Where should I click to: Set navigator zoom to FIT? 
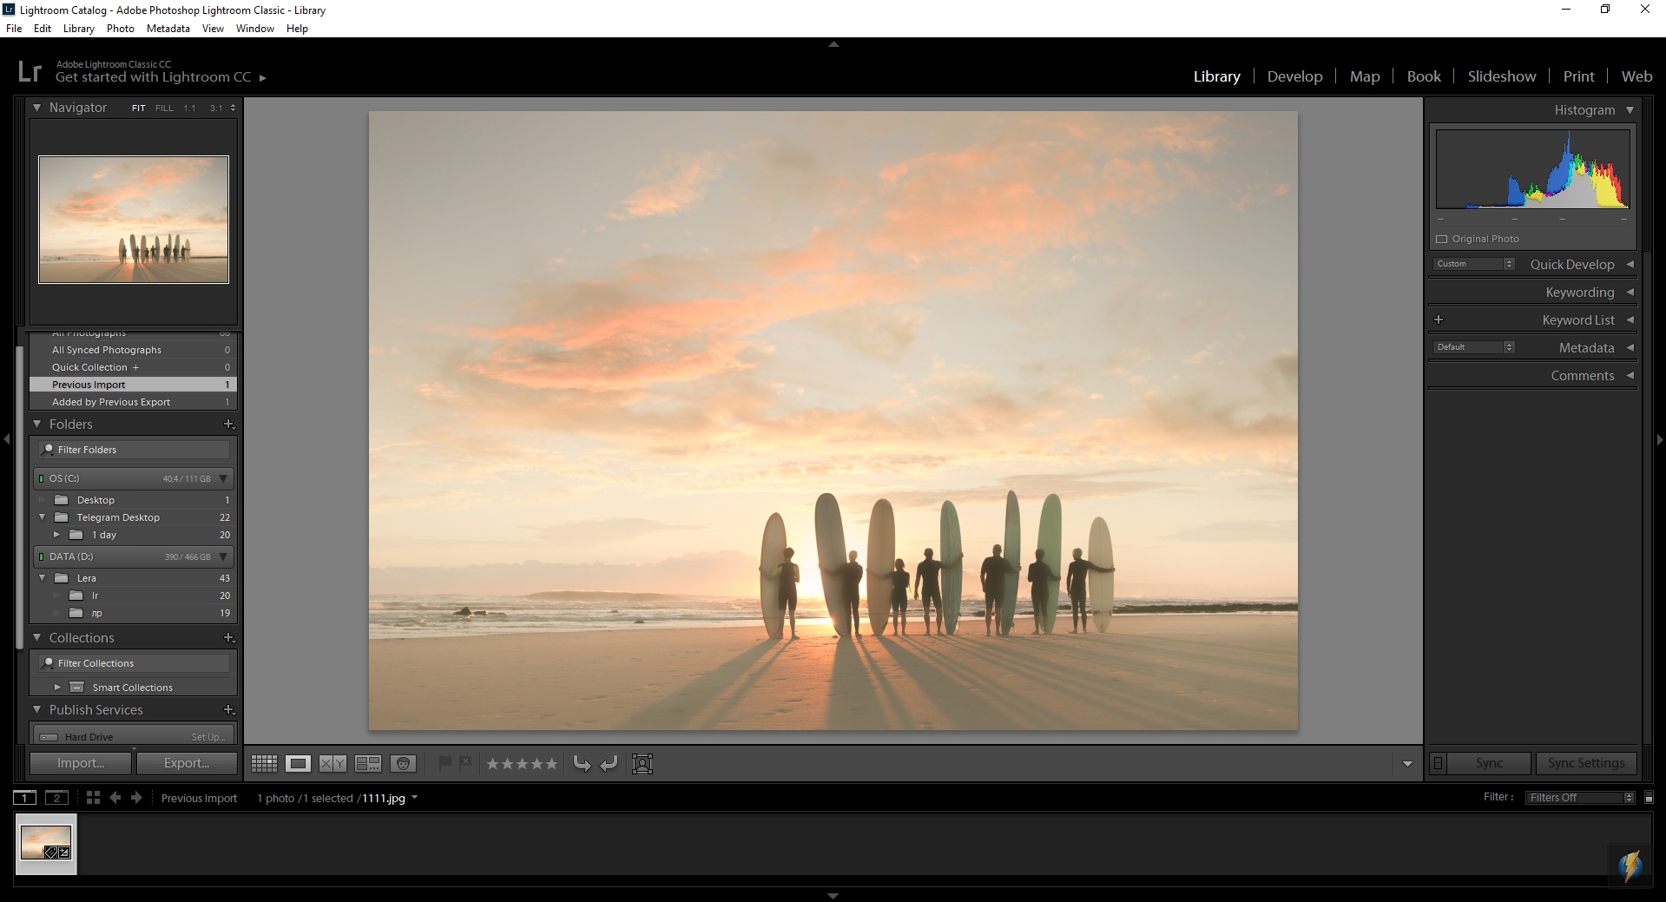139,109
